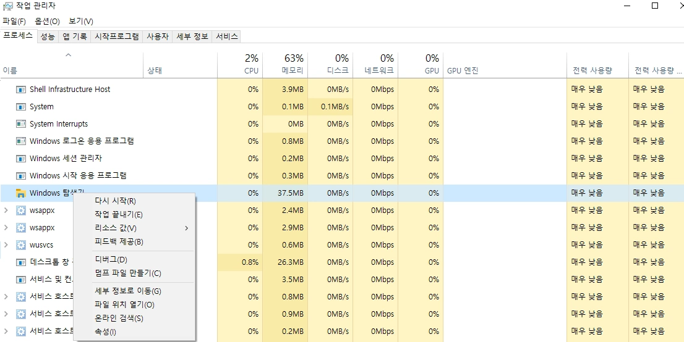Open the 파일(F) menu
This screenshot has width=684, height=342.
click(14, 22)
